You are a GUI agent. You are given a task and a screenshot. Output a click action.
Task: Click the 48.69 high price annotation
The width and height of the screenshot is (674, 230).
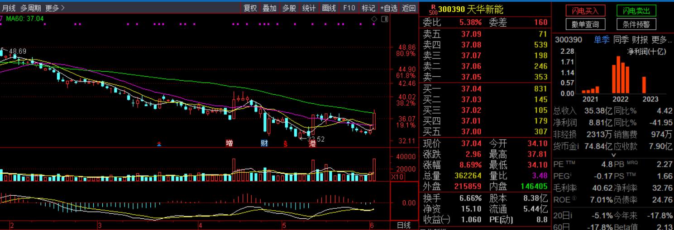18,52
